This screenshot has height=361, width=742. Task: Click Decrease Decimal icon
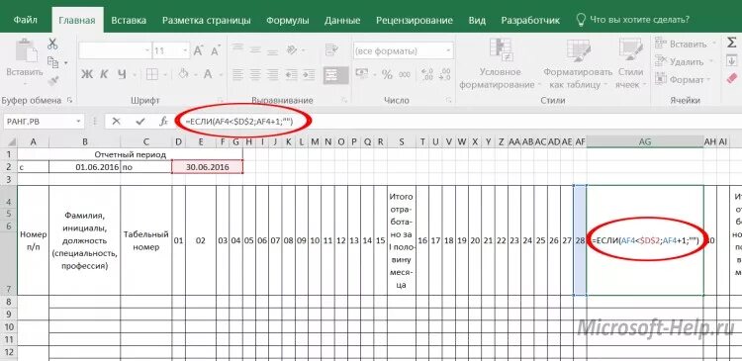[445, 74]
